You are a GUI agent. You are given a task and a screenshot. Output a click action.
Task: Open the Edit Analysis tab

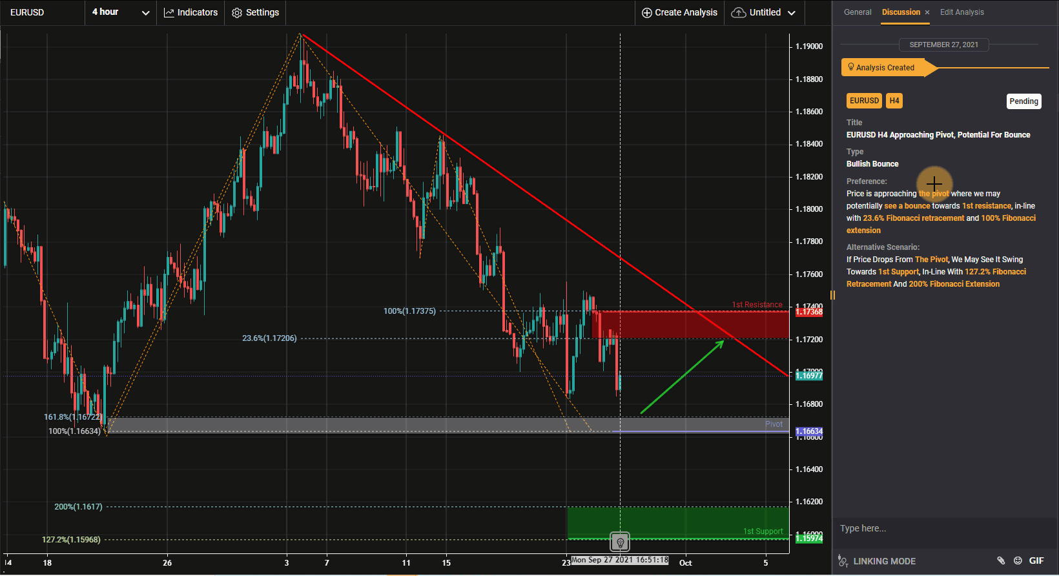coord(961,12)
